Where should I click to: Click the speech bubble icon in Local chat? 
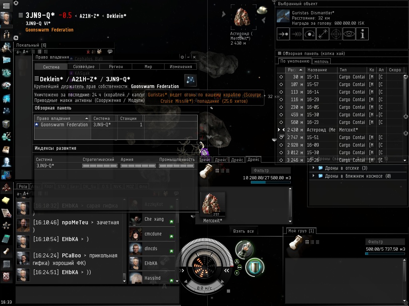click(110, 51)
